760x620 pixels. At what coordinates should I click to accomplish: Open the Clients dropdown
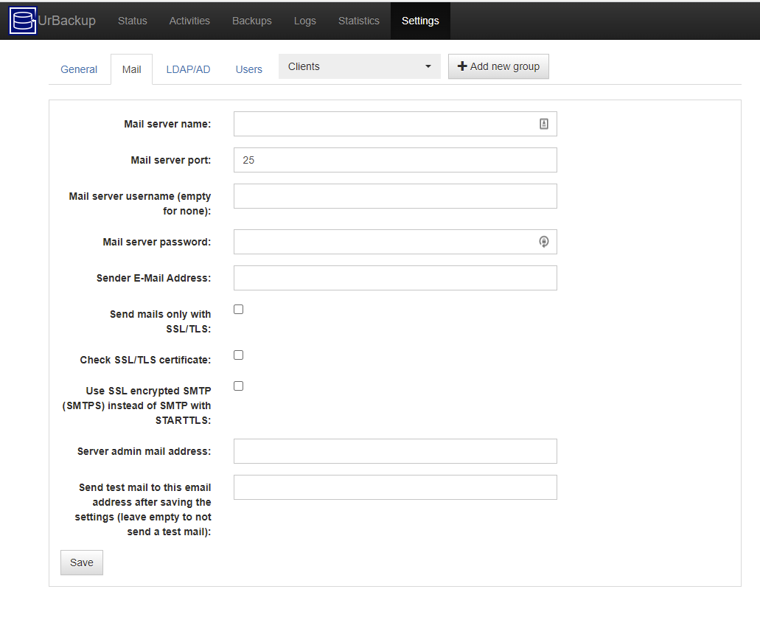(x=359, y=66)
